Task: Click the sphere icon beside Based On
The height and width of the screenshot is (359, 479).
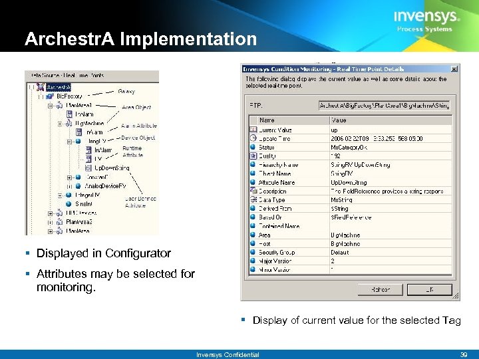Action: (x=253, y=217)
